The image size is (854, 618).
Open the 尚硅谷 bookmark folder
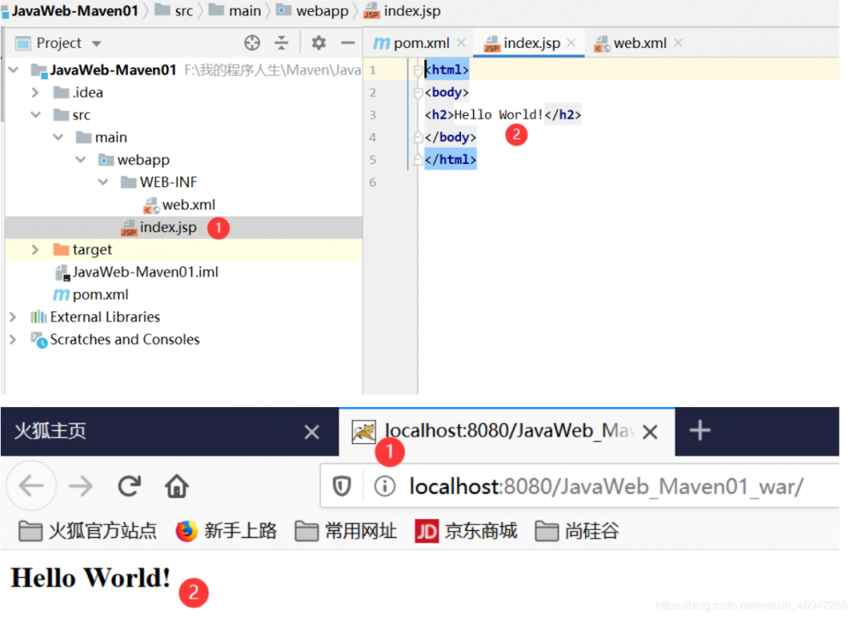point(577,530)
